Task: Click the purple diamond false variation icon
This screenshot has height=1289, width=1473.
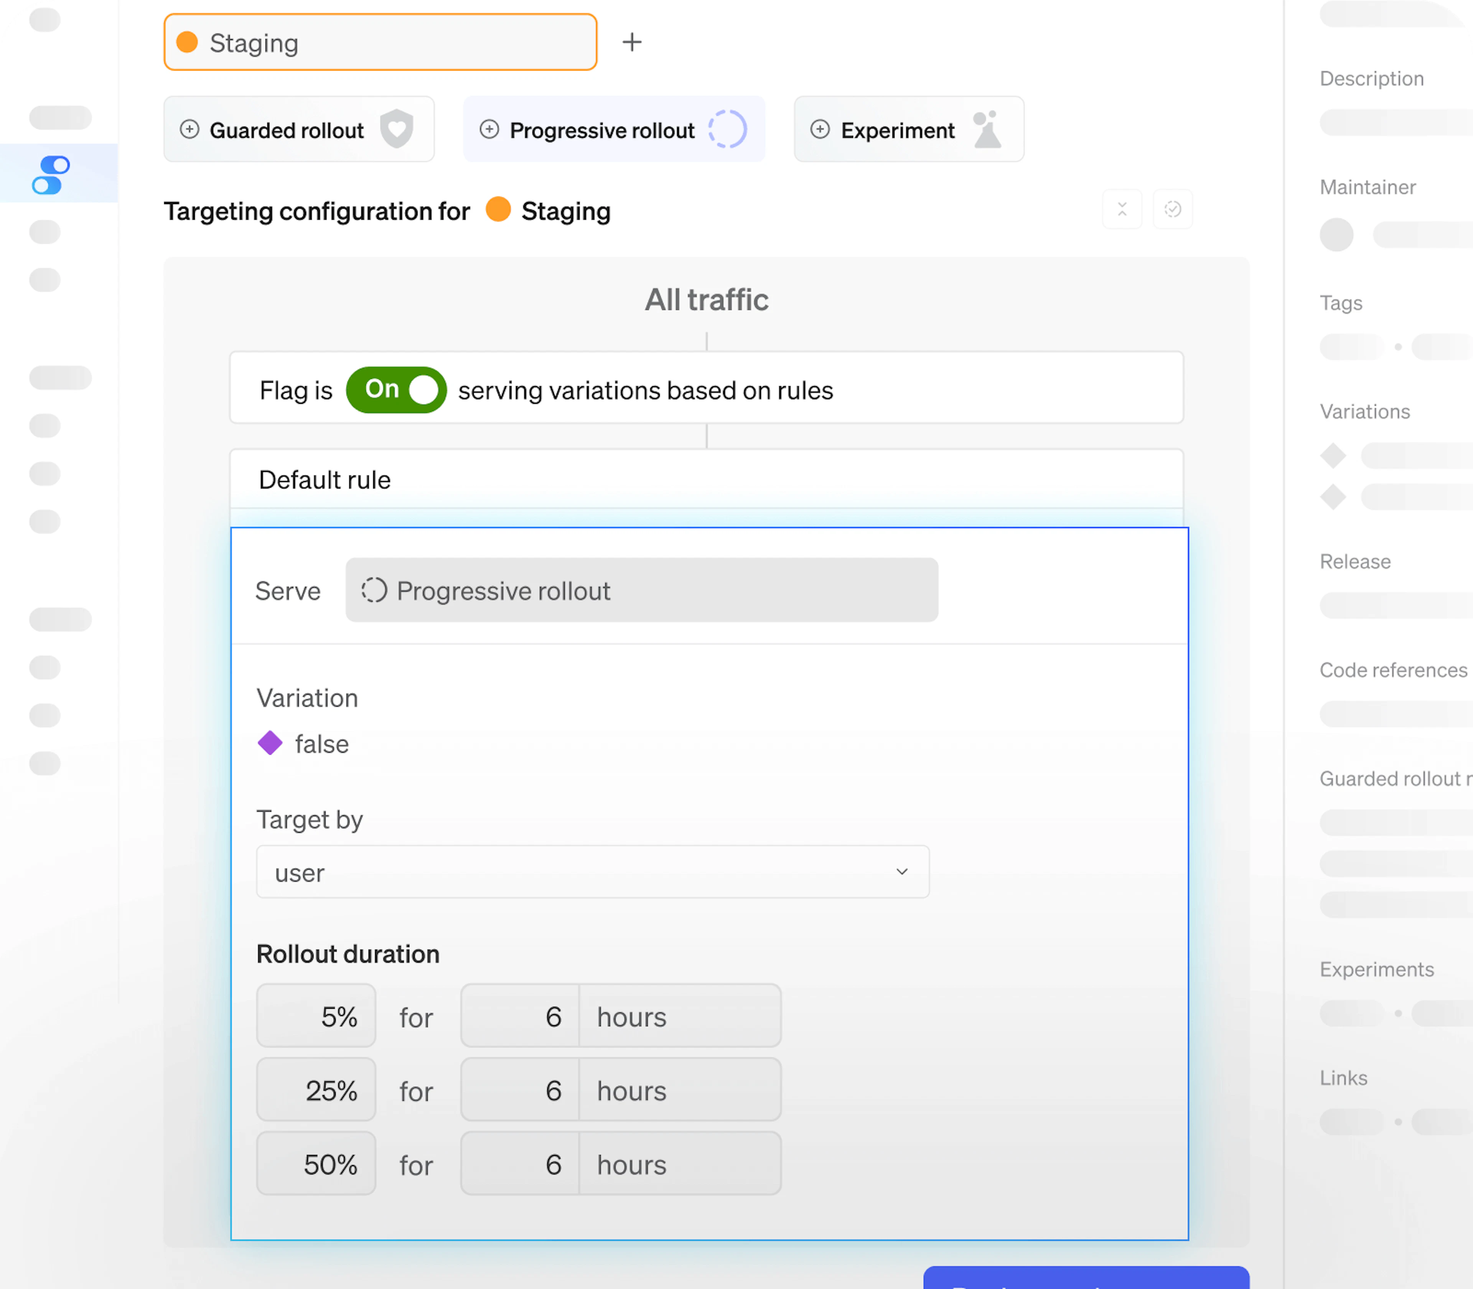Action: (270, 743)
